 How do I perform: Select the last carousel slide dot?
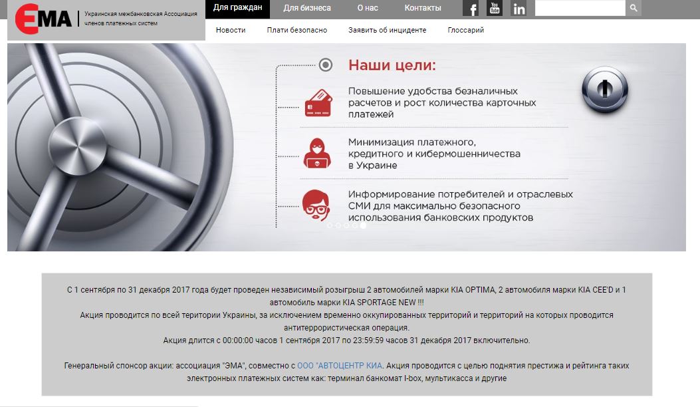(x=363, y=225)
